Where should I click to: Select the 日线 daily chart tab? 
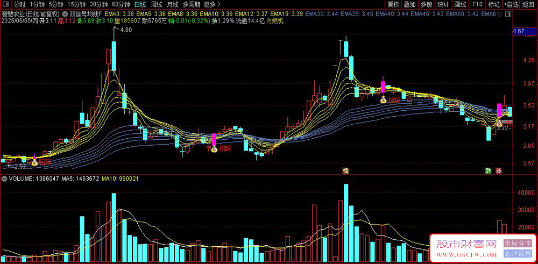140,4
